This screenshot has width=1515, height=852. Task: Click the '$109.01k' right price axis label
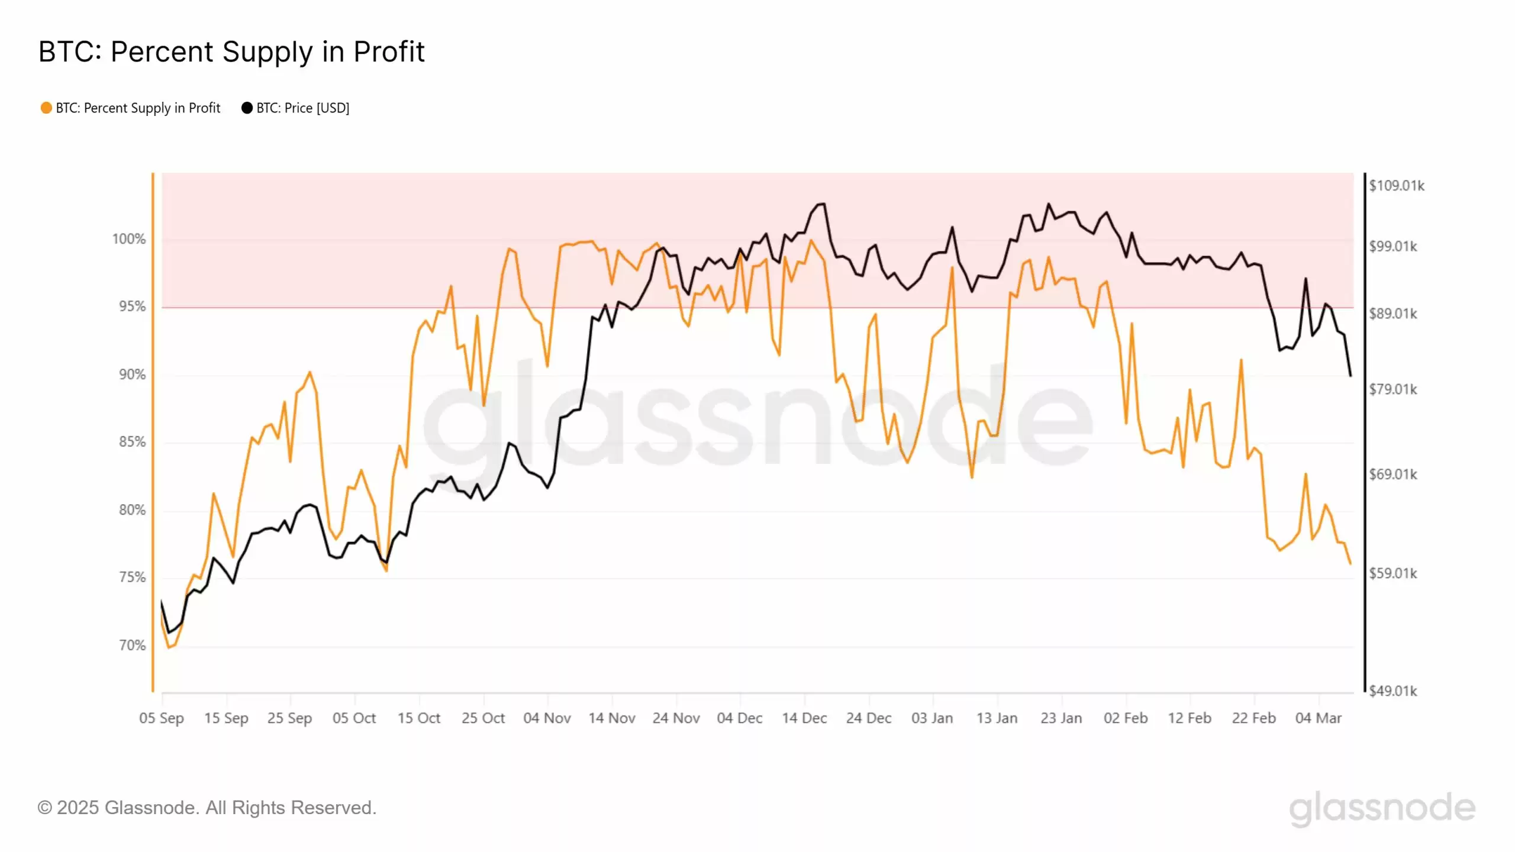1397,186
